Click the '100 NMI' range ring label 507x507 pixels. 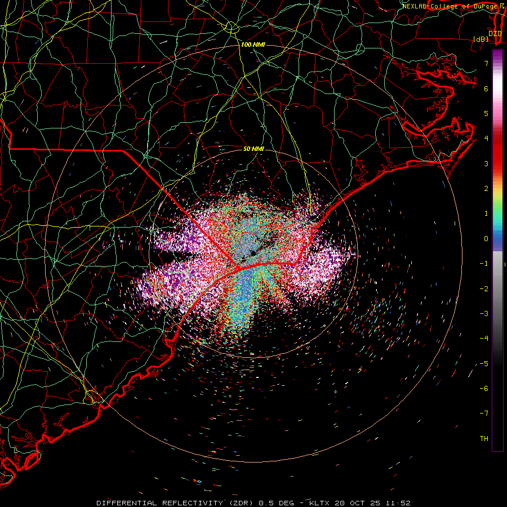pyautogui.click(x=253, y=45)
